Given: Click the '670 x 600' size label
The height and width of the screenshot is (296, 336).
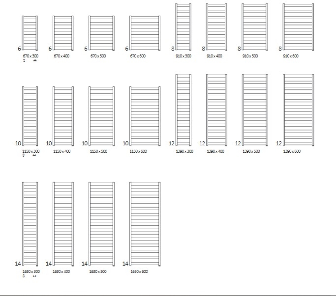Looking at the screenshot, I should 138,56.
